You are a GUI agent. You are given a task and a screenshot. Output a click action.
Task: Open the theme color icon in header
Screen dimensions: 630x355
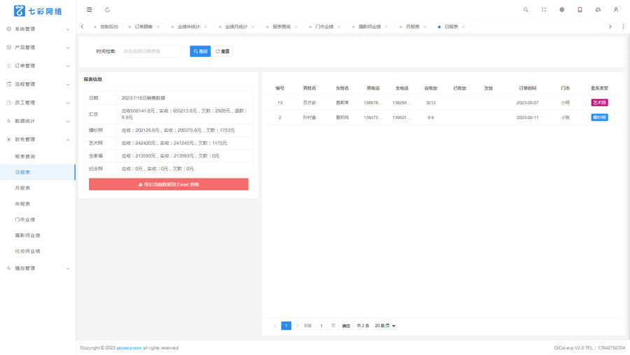[561, 10]
